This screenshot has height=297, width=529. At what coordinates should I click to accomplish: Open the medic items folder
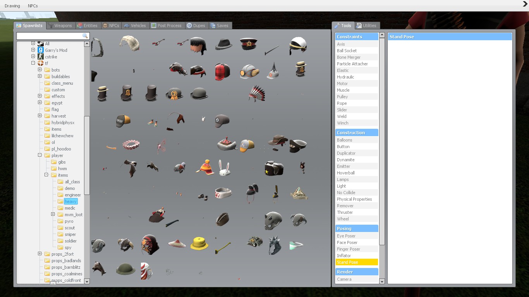point(70,208)
